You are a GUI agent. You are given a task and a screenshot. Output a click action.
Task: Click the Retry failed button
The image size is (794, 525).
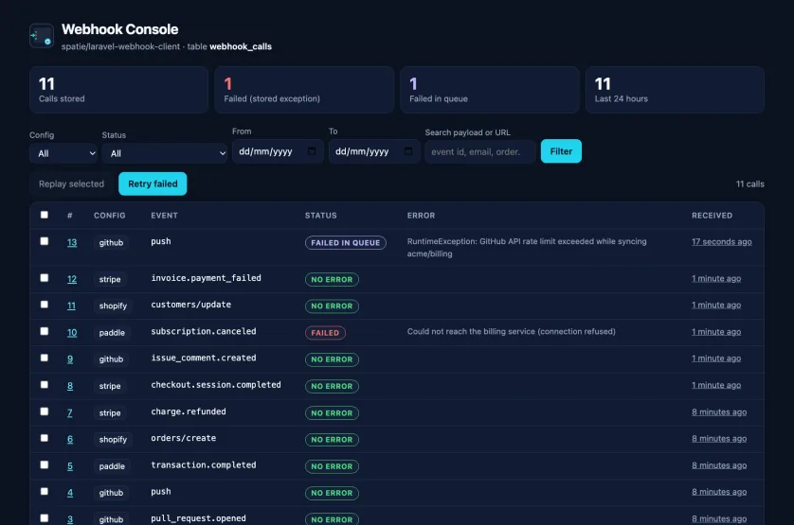(x=153, y=184)
